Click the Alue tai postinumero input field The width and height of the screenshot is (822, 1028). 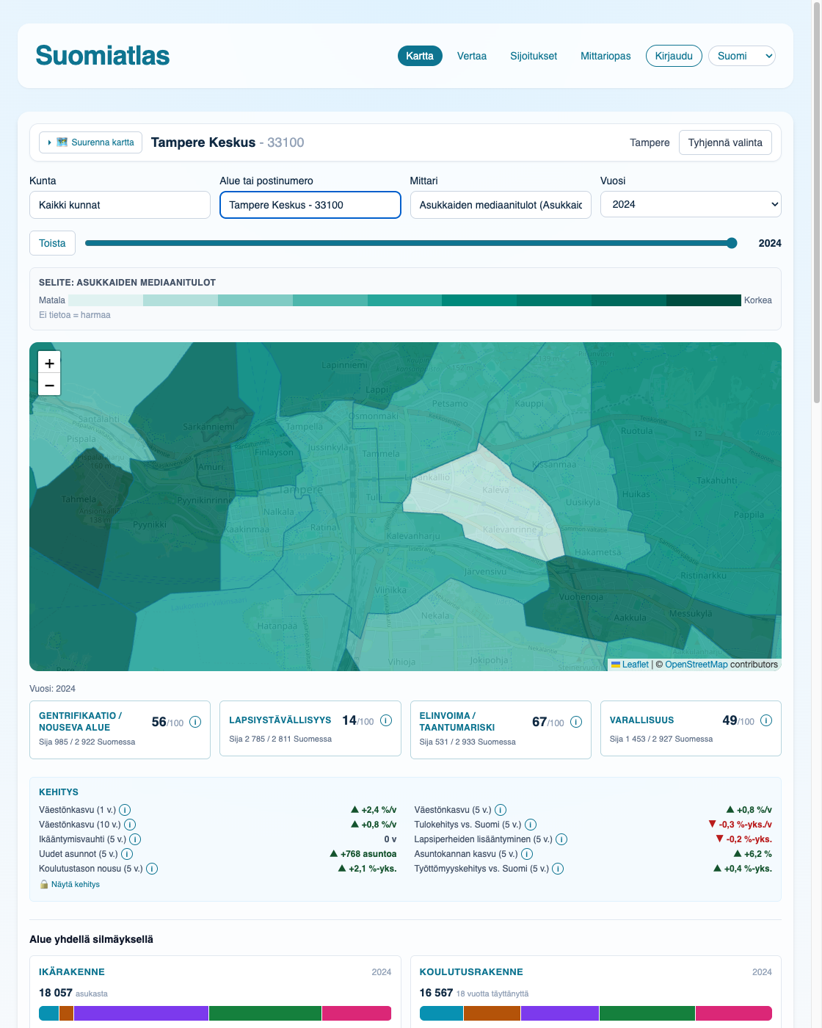tap(310, 205)
